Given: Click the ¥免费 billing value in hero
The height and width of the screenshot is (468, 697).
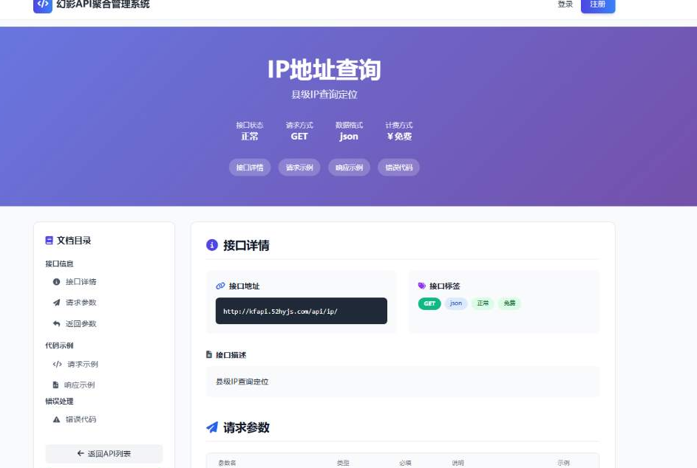Looking at the screenshot, I should (399, 137).
